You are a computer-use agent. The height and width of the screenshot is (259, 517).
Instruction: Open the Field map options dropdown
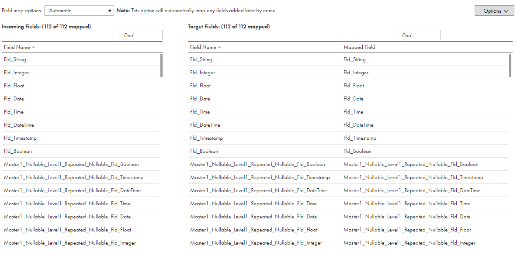(x=79, y=10)
